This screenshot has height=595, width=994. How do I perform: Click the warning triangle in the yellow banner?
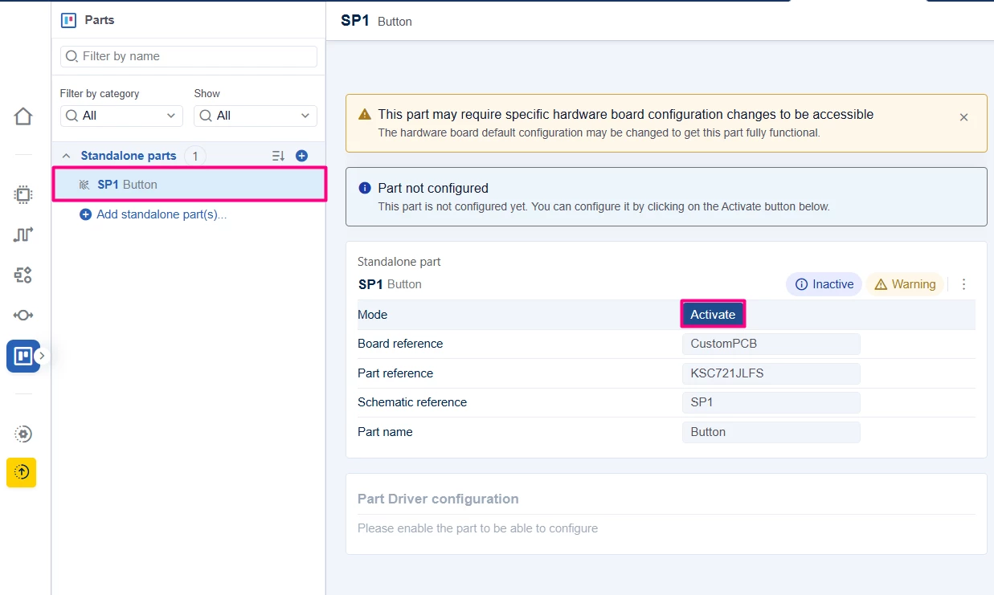(x=365, y=115)
